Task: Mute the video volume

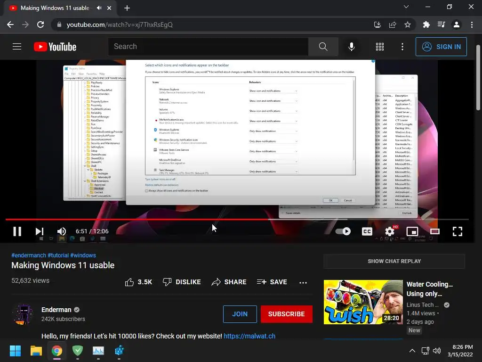Action: click(x=62, y=231)
